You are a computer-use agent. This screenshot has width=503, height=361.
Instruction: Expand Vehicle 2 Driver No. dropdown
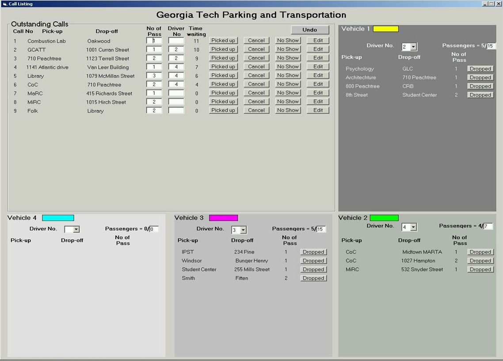(413, 227)
